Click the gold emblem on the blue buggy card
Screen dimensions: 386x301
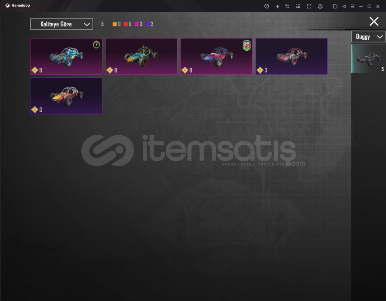[x=35, y=70]
